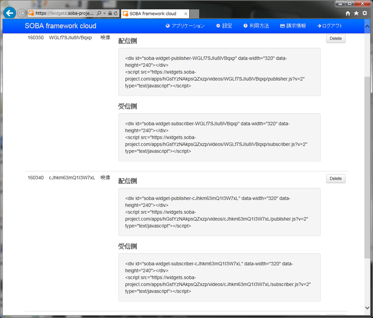Click the security lock icon
The height and width of the screenshot is (318, 373).
[110, 13]
